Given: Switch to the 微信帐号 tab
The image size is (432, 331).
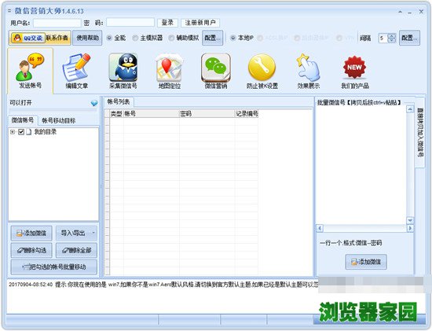Looking at the screenshot, I should (x=23, y=120).
